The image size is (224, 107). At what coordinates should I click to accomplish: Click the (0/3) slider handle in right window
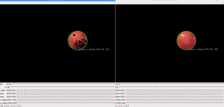point(121,84)
